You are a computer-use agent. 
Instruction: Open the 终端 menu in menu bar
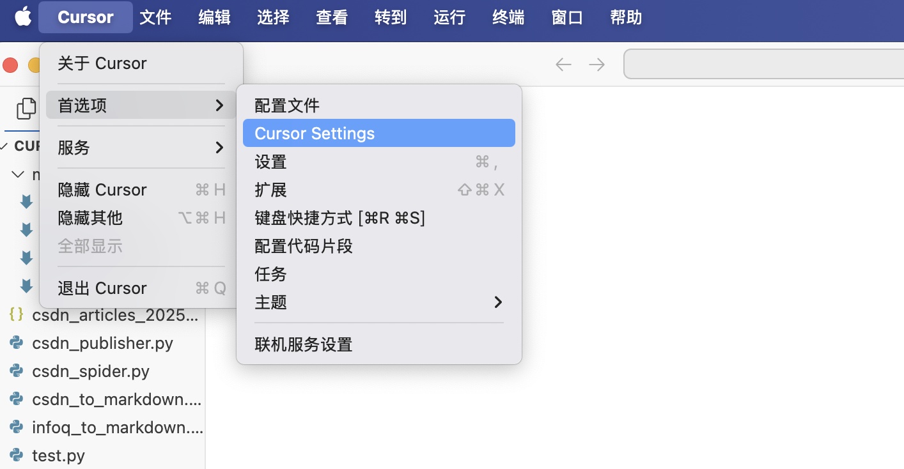click(508, 17)
